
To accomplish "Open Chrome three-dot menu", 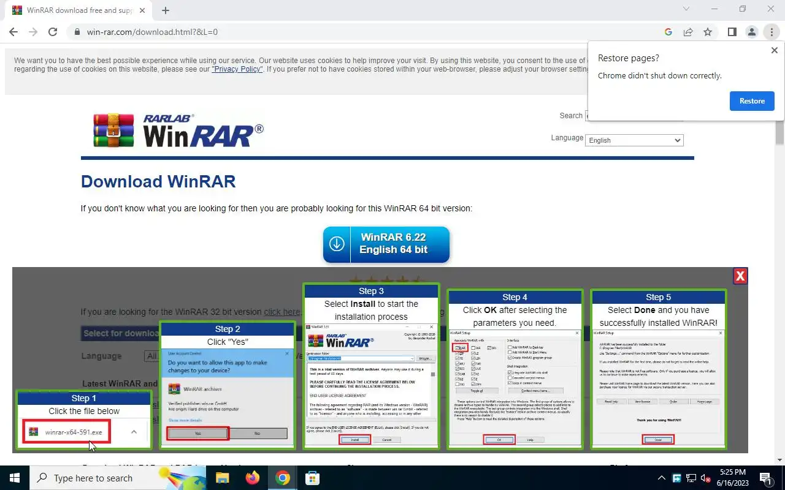I will pos(772,32).
